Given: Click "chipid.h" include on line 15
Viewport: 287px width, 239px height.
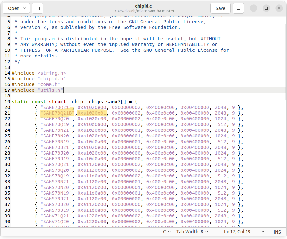Looking at the screenshot, I should [51, 79].
